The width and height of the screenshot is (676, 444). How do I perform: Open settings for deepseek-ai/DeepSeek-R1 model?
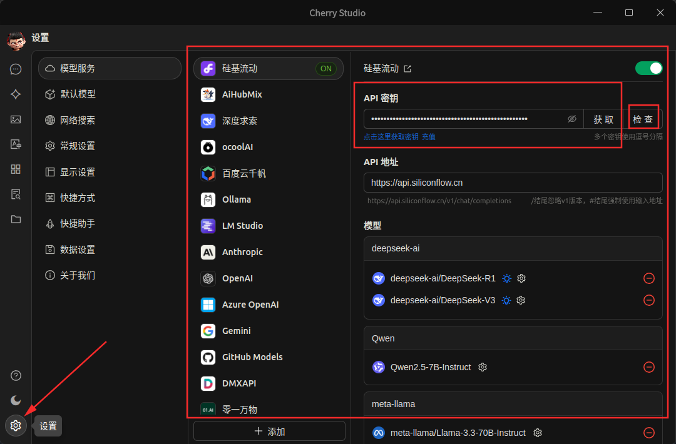pyautogui.click(x=521, y=278)
